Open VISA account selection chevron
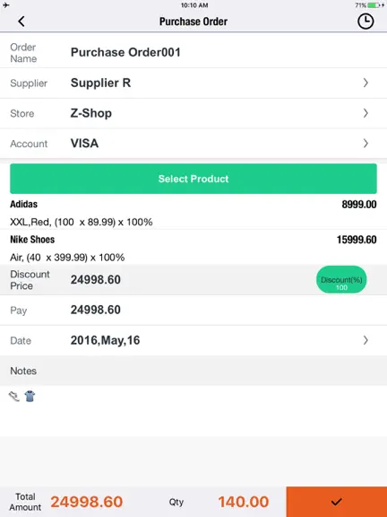Screen dimensions: 387x517 365,143
